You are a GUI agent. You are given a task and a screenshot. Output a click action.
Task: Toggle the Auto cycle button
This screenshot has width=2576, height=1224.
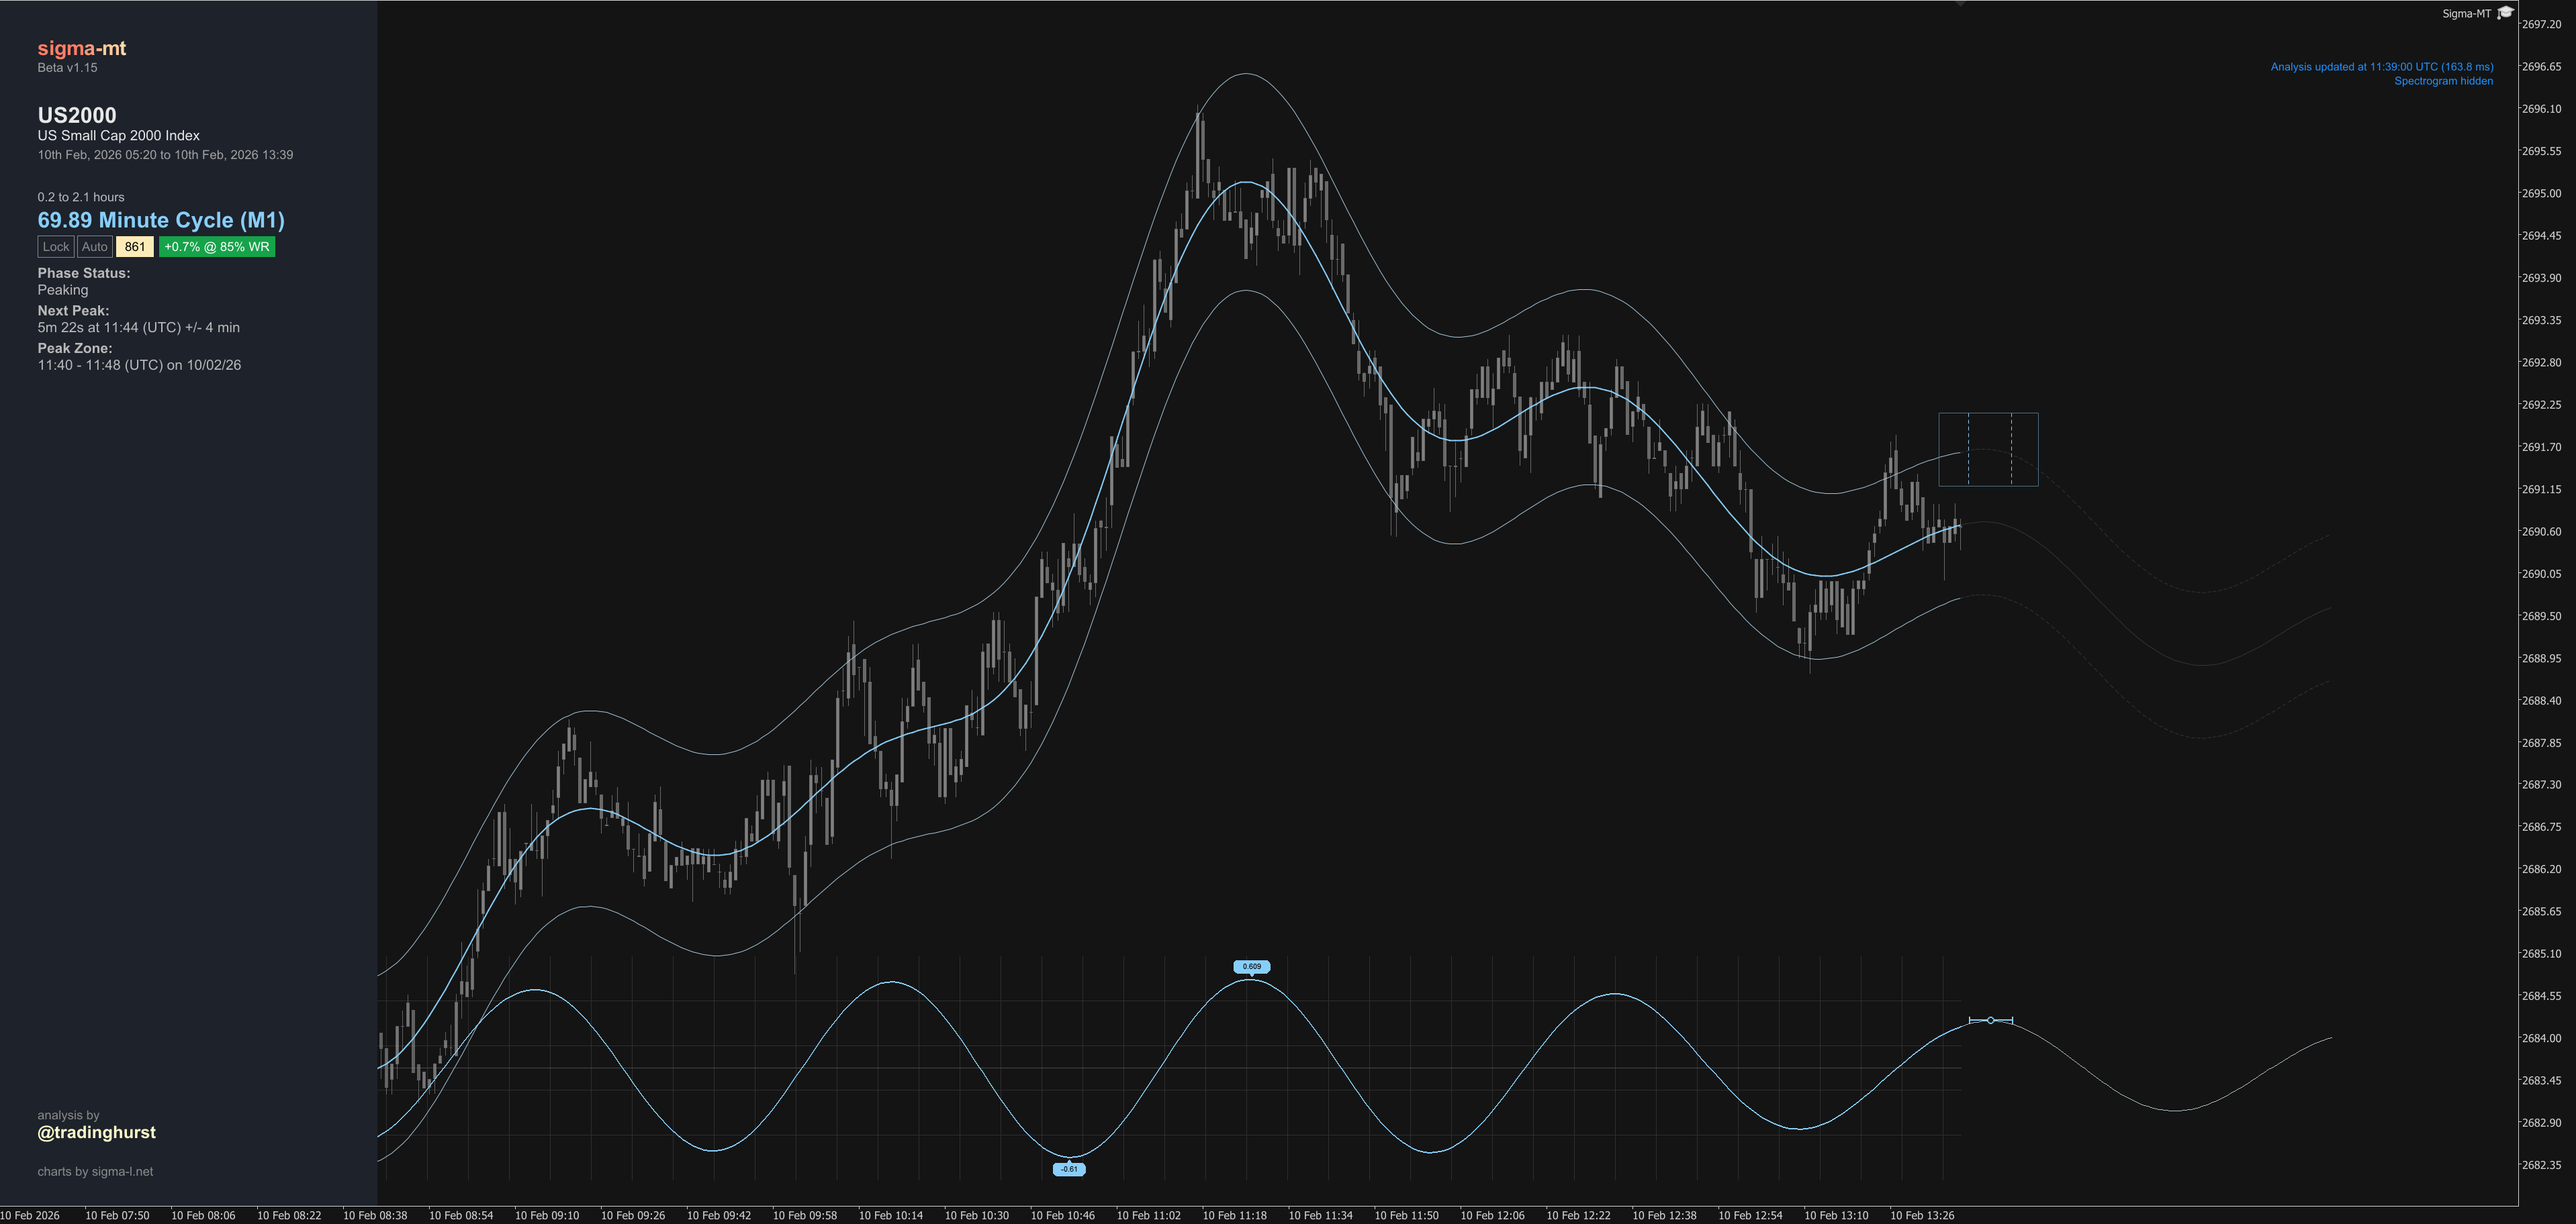tap(95, 247)
